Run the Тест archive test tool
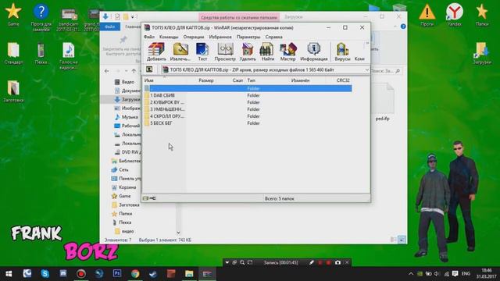 [x=202, y=52]
